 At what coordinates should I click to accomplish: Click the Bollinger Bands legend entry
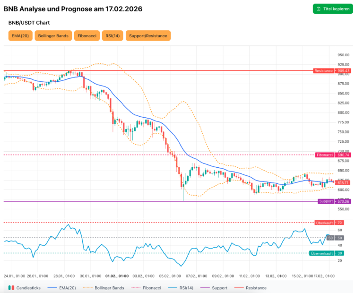pyautogui.click(x=104, y=288)
